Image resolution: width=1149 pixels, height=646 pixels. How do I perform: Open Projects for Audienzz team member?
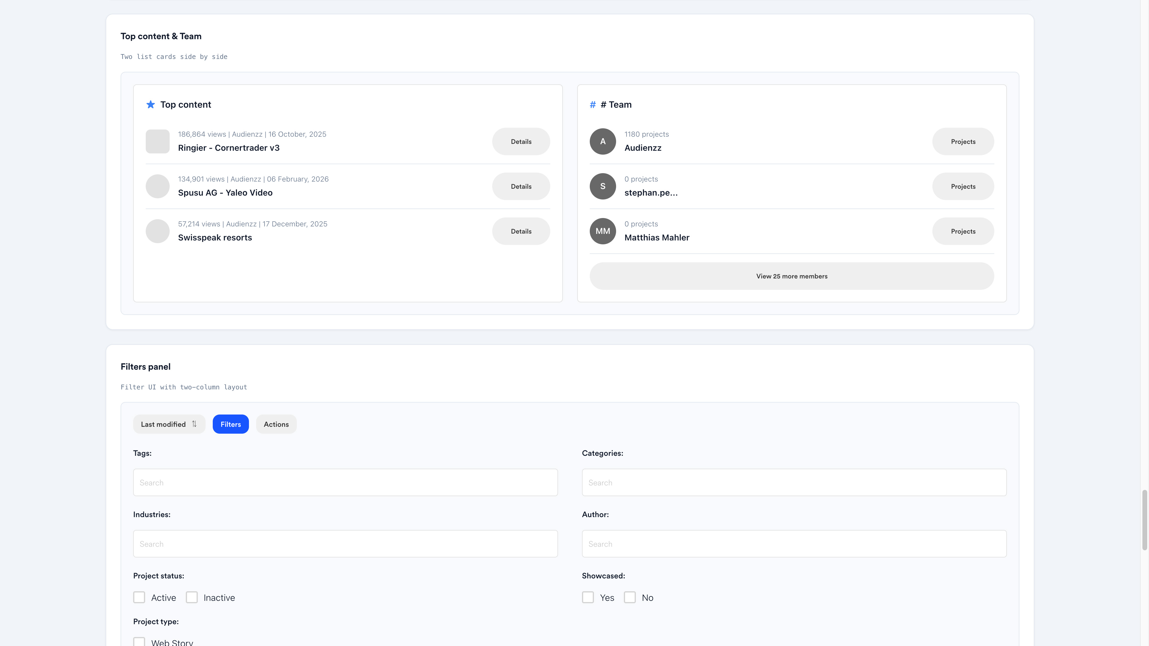[963, 141]
